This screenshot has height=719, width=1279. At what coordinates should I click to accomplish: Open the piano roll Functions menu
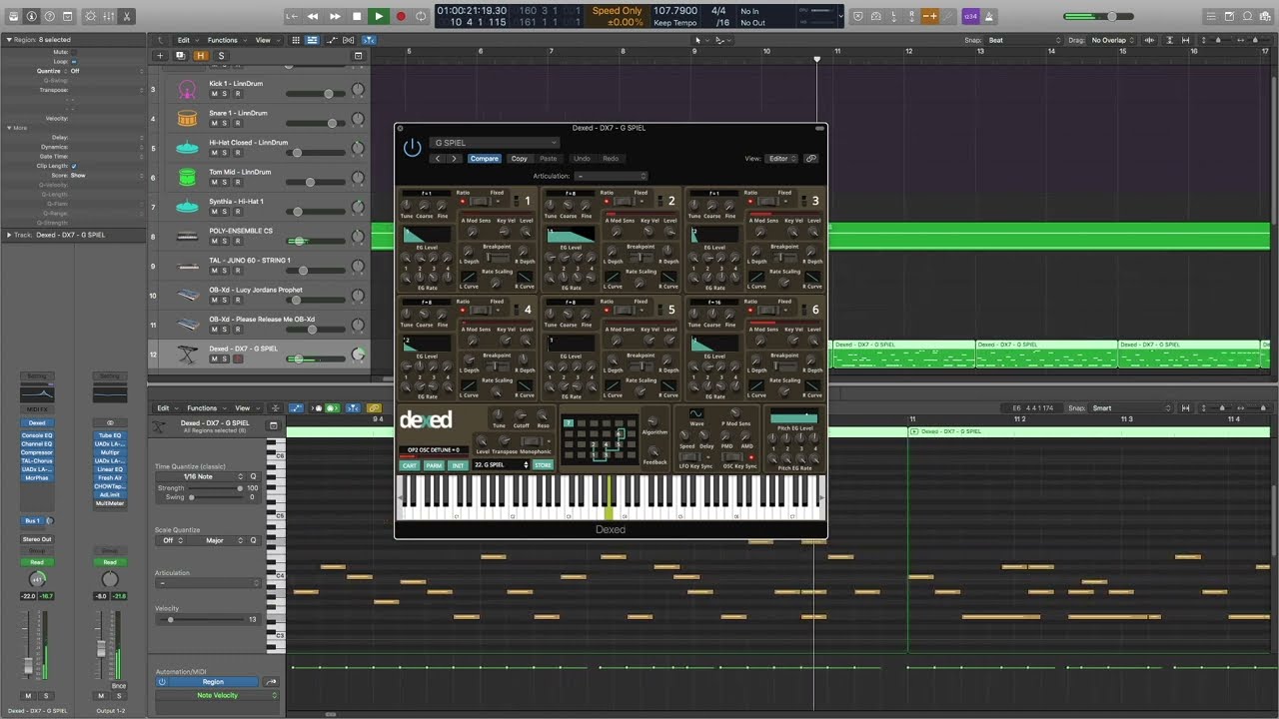click(205, 407)
